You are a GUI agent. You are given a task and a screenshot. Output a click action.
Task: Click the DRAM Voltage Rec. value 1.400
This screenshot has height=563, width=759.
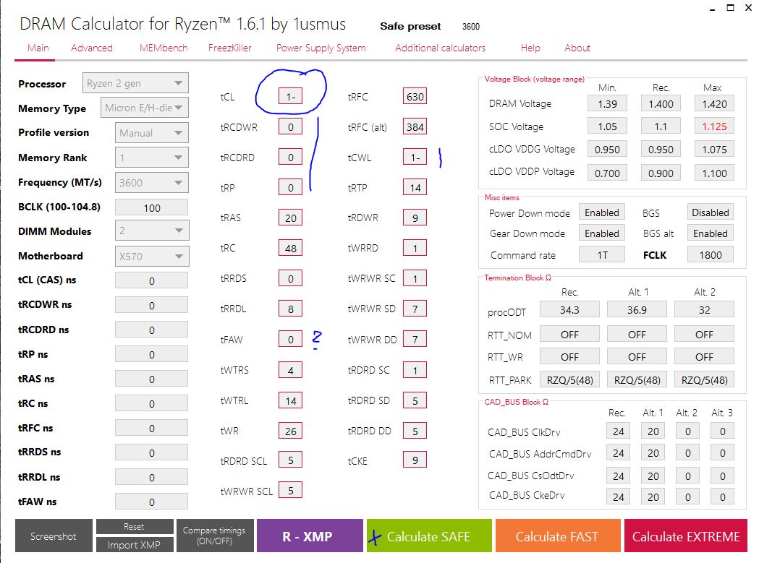tap(661, 103)
